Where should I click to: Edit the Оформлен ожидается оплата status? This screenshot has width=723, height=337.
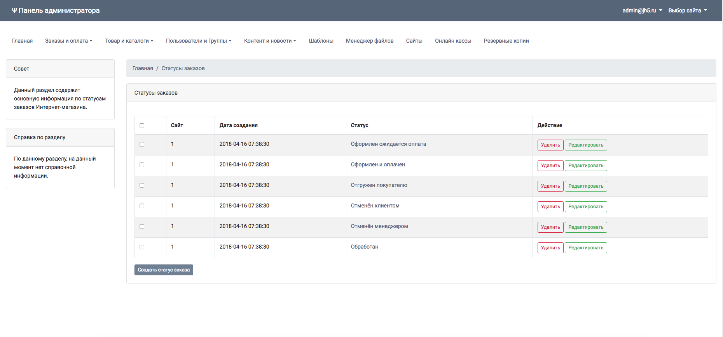pyautogui.click(x=586, y=145)
